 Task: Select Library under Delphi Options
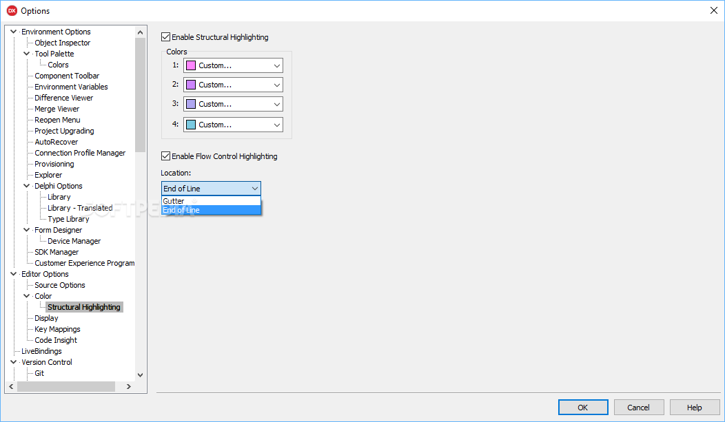pos(59,197)
